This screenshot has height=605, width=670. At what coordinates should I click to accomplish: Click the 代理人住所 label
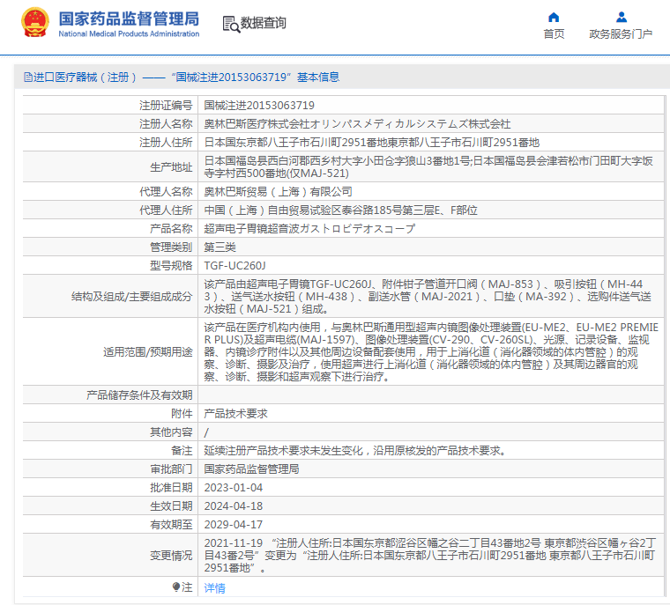coord(166,210)
